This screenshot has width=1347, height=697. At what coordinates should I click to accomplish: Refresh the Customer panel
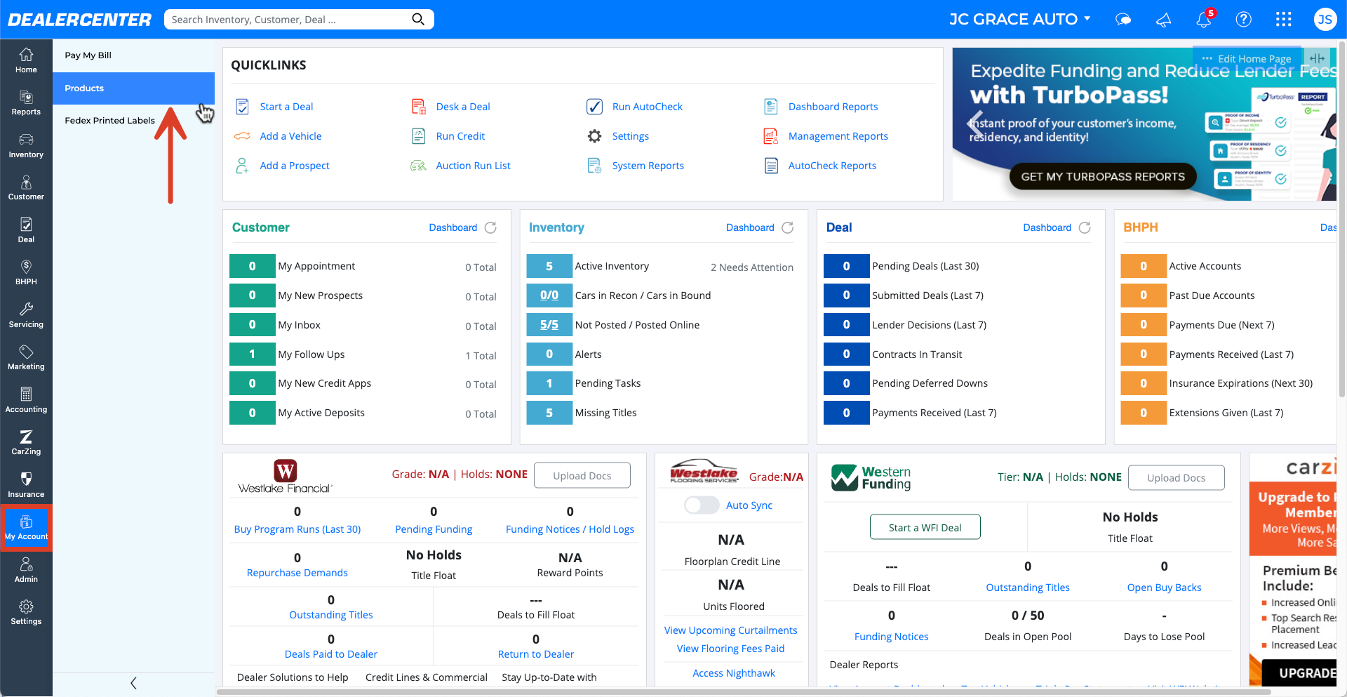490,227
